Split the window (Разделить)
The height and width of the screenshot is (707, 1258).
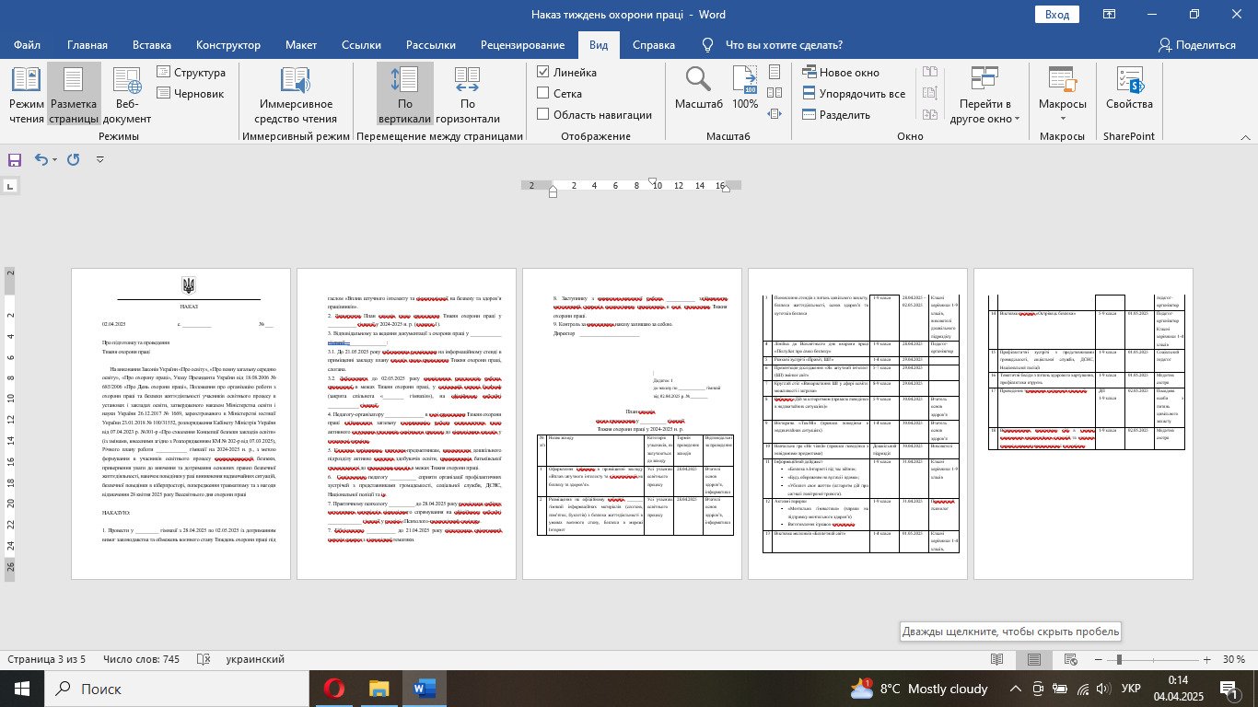(836, 115)
